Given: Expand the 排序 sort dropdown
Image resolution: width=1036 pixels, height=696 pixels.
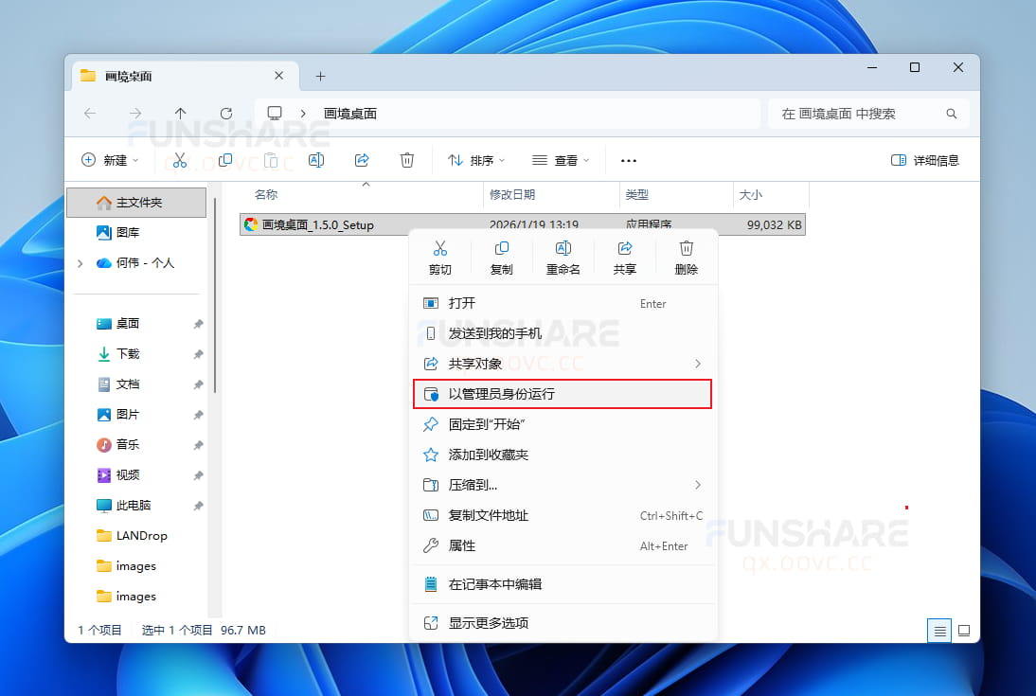Looking at the screenshot, I should click(475, 160).
